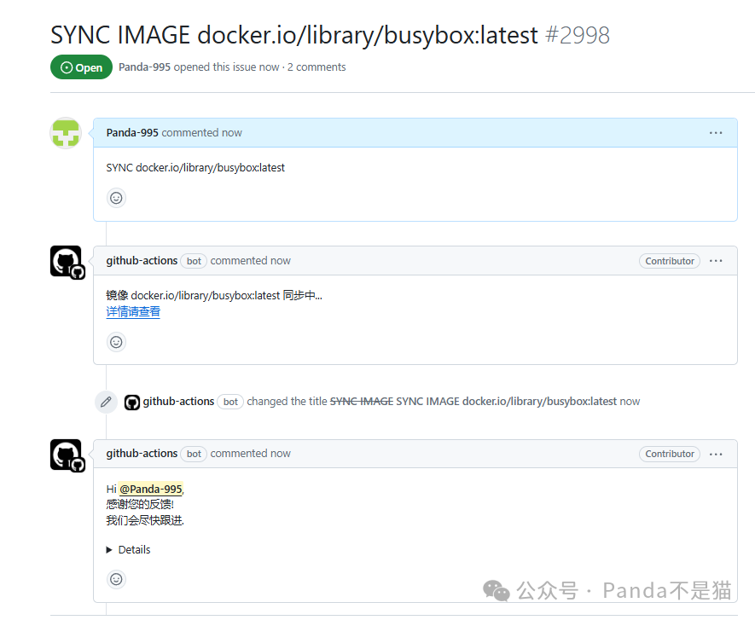Open Panda-995 comment options menu

pos(716,133)
